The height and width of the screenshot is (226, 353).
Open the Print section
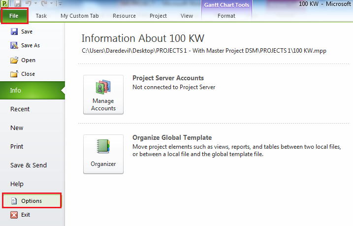[17, 147]
